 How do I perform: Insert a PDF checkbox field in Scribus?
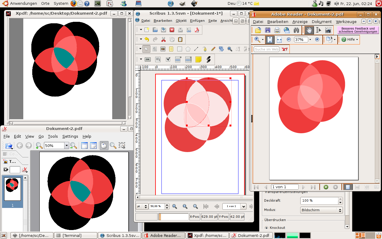coord(168,59)
